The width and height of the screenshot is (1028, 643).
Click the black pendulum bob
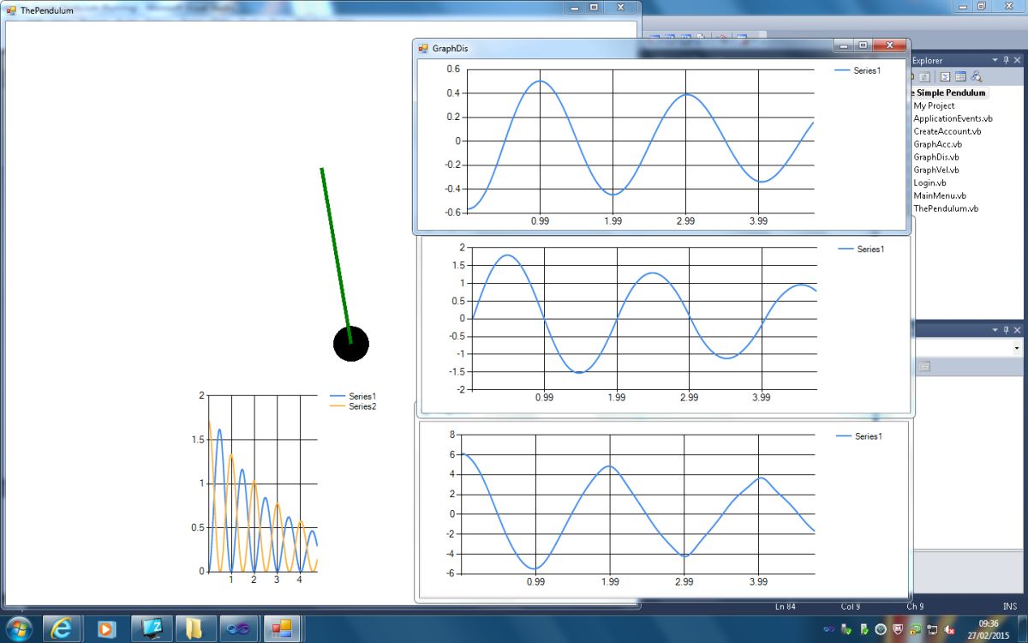pos(351,344)
